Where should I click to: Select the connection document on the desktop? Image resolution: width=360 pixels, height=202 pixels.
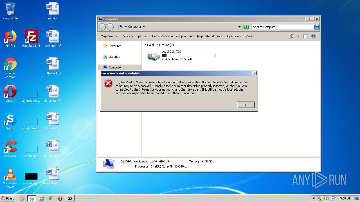point(53,11)
